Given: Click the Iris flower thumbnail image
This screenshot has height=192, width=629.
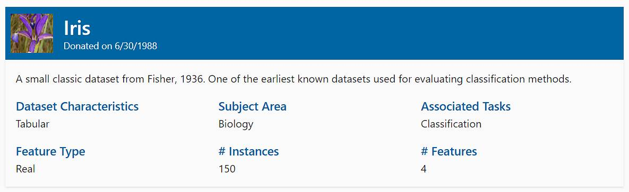Looking at the screenshot, I should pos(32,33).
